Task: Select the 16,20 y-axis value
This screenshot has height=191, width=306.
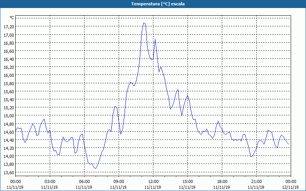Action: 9,67
